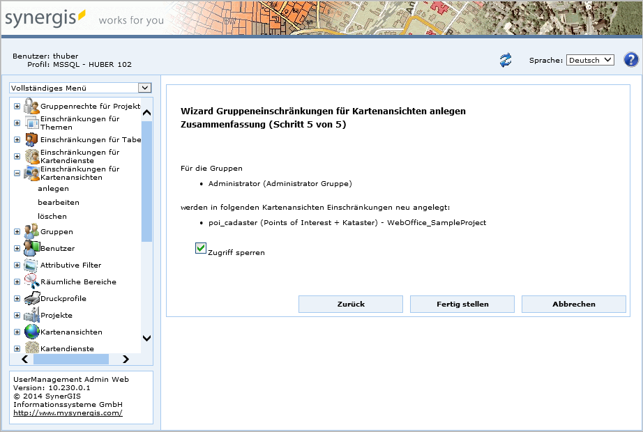Click the Benutzer user icon
The height and width of the screenshot is (432, 643).
coord(31,248)
